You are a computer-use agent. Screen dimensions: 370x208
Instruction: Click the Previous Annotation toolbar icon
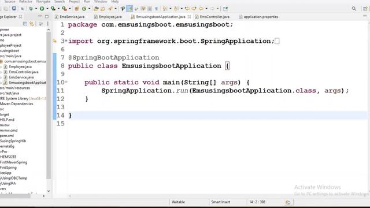tap(176, 9)
